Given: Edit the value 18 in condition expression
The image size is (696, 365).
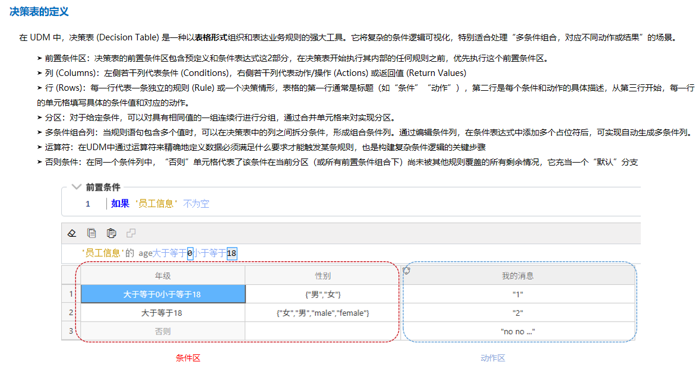Looking at the screenshot, I should [x=232, y=253].
